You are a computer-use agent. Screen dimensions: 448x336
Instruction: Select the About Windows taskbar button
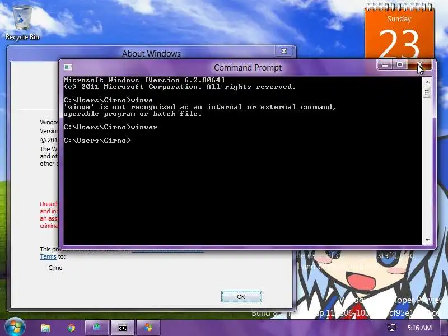click(148, 328)
